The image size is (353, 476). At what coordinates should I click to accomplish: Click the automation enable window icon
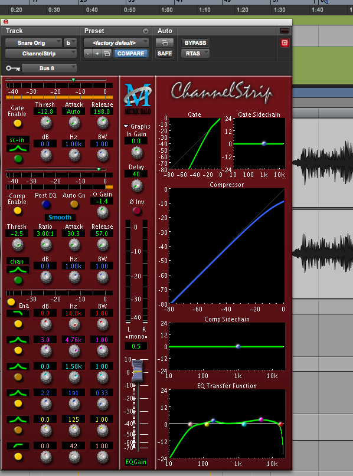click(164, 43)
